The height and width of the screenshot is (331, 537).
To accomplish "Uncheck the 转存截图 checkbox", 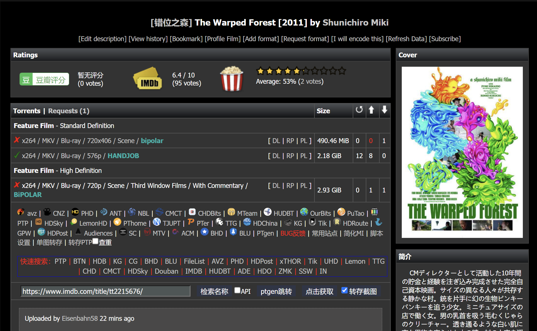I will (x=344, y=290).
